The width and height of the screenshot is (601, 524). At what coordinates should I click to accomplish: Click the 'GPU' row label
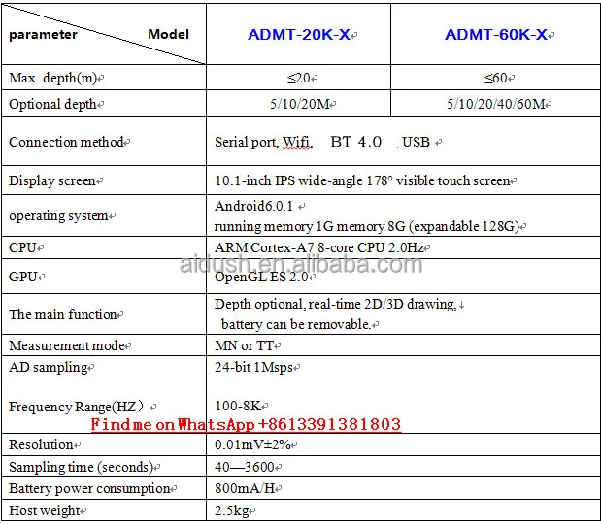coord(23,277)
